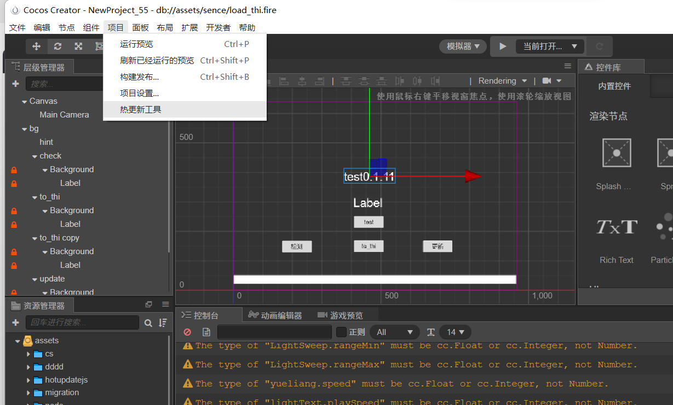Collapse the assets root folder
Image resolution: width=673 pixels, height=405 pixels.
(18, 341)
